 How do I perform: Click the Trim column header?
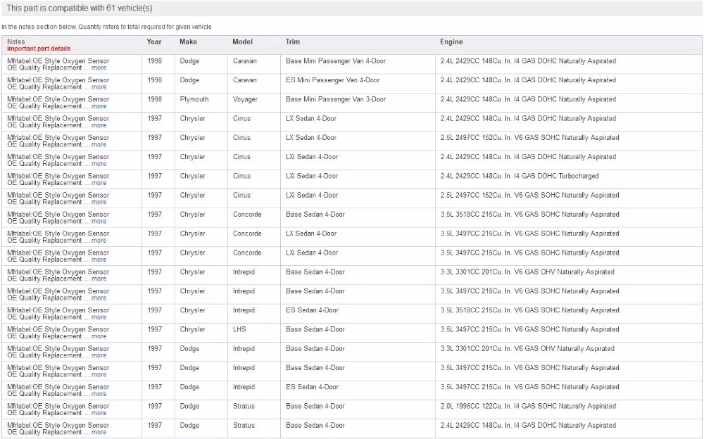(x=293, y=42)
